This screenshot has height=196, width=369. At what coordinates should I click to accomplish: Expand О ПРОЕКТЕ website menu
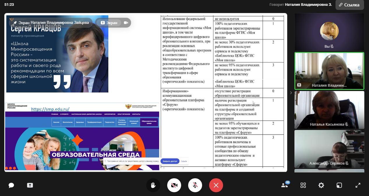point(65,114)
